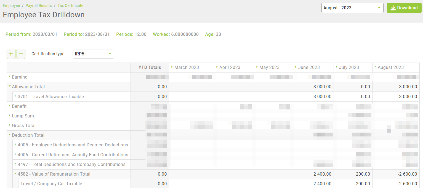This screenshot has height=188, width=423.
Task: Expand the Earning row
Action: (x=10, y=77)
